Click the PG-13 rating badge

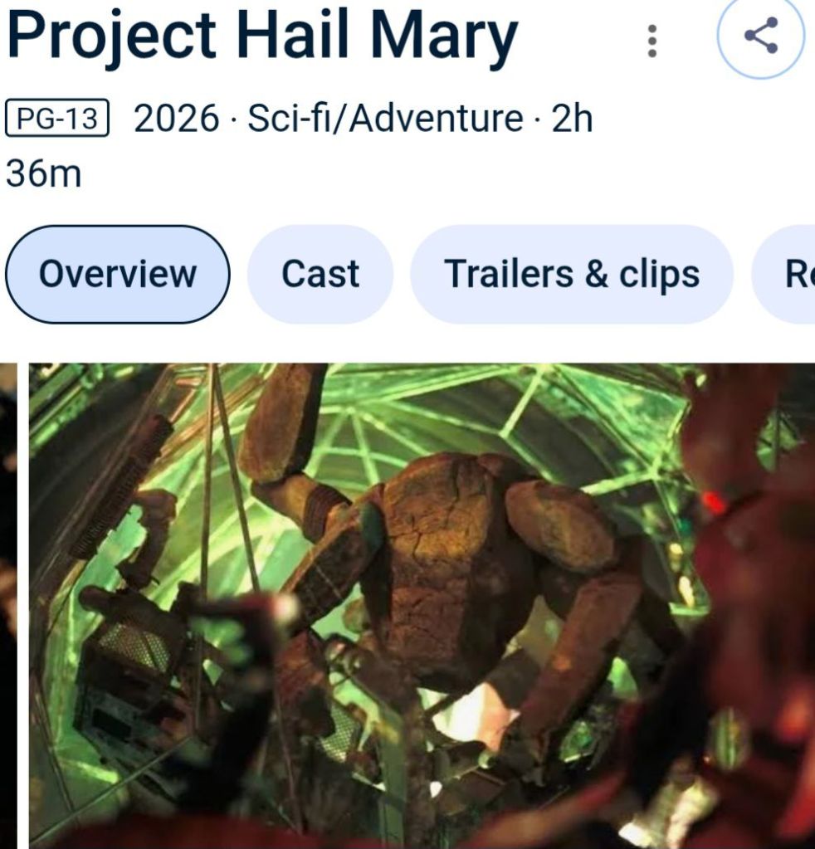tap(57, 118)
